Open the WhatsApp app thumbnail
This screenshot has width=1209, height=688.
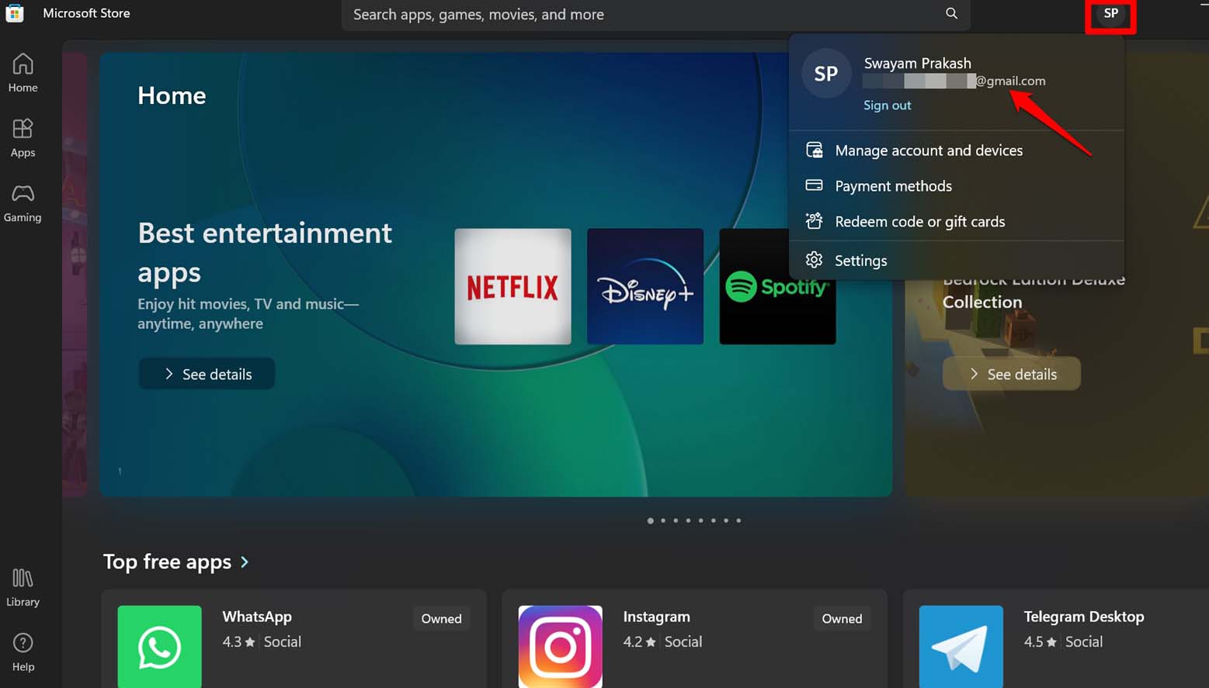159,647
